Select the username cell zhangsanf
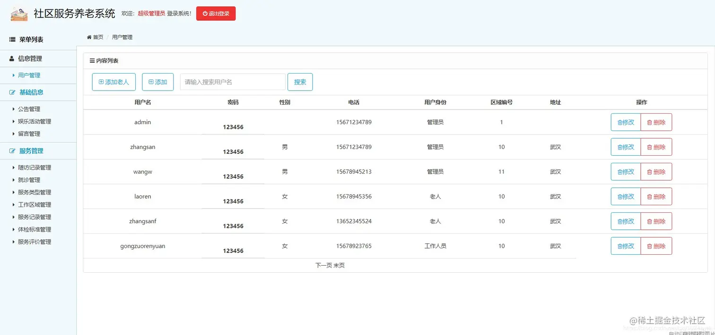This screenshot has width=715, height=335. coord(142,221)
